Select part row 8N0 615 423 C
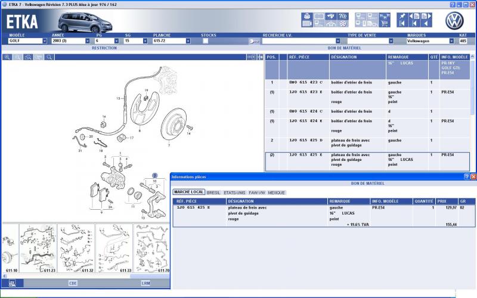The width and height of the screenshot is (477, 298). [367, 83]
